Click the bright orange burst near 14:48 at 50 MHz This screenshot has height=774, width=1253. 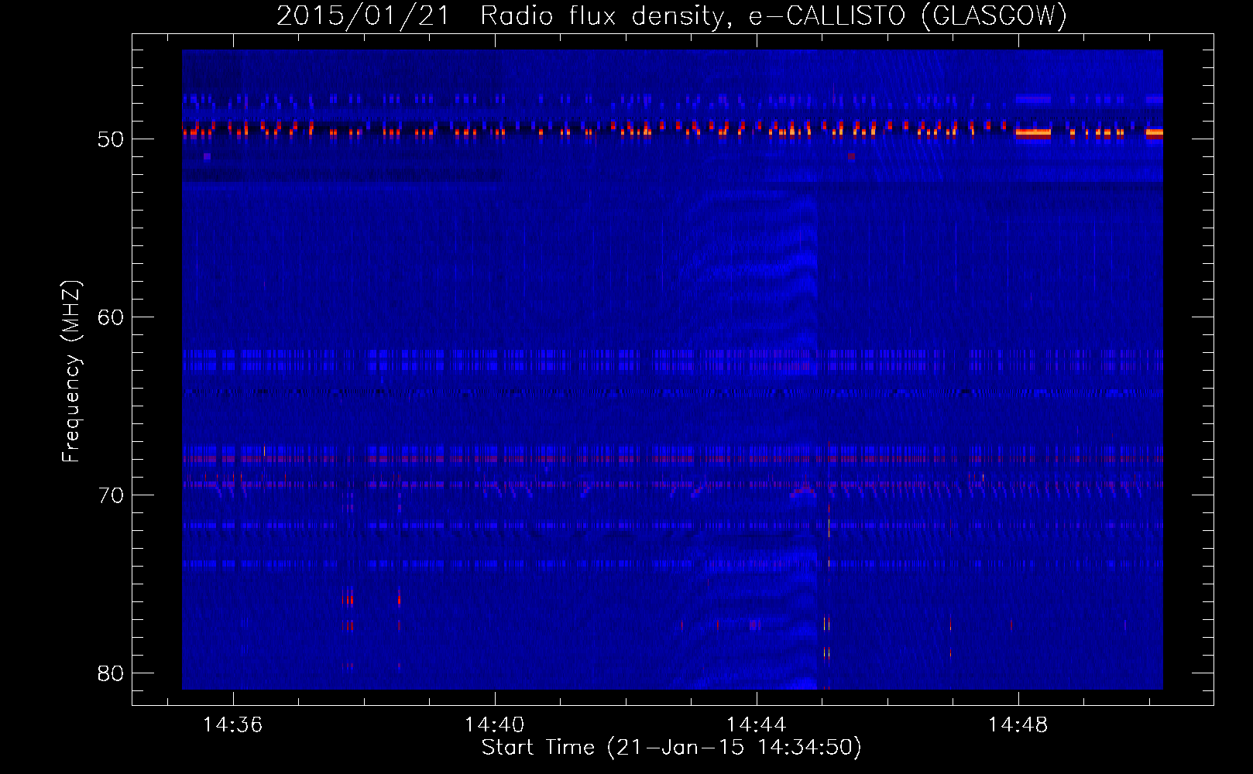(1033, 132)
